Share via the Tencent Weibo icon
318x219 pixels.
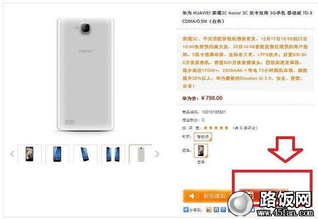tap(224, 210)
